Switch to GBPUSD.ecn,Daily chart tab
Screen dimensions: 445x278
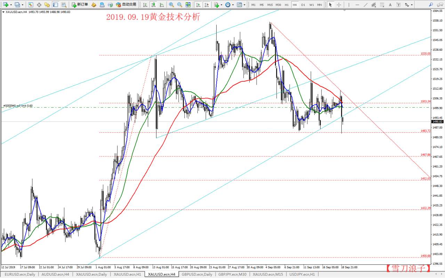[x=197, y=274]
